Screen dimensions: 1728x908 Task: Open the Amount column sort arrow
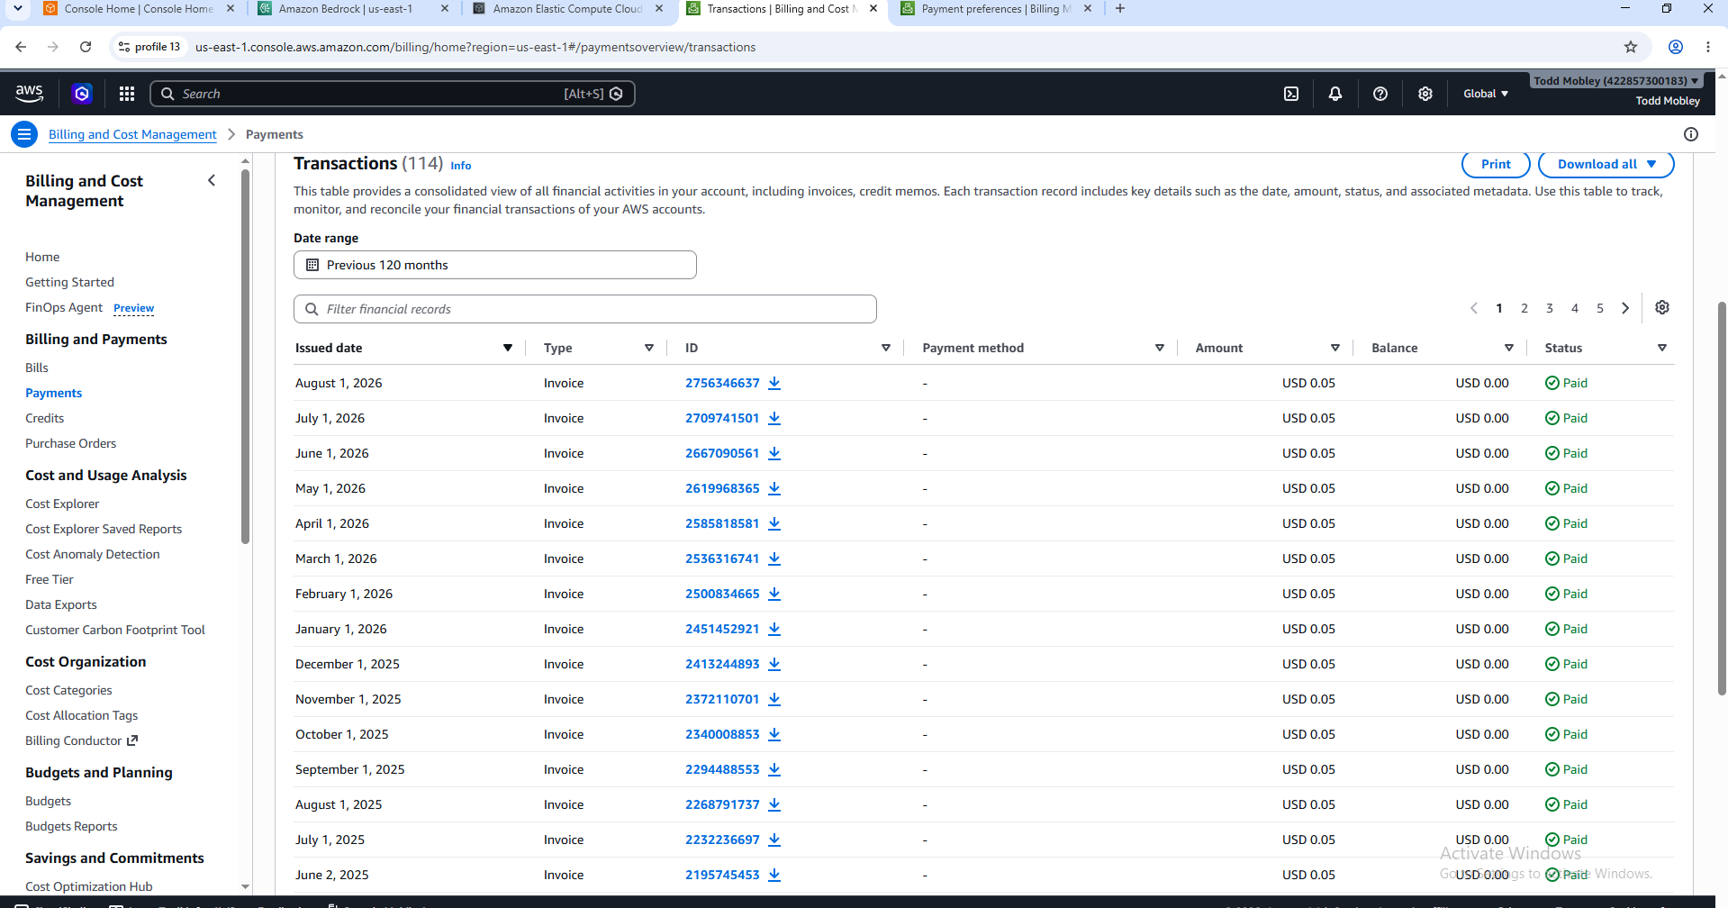(1335, 348)
